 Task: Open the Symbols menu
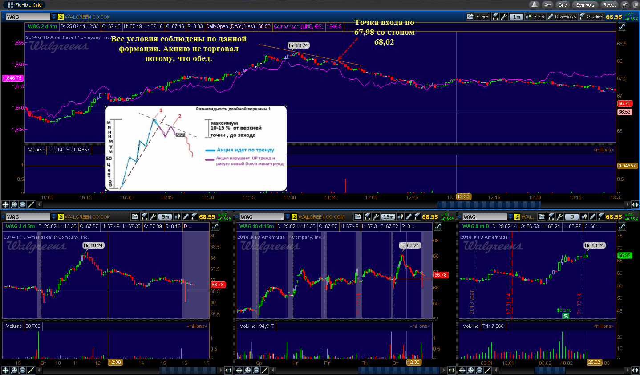[x=585, y=5]
